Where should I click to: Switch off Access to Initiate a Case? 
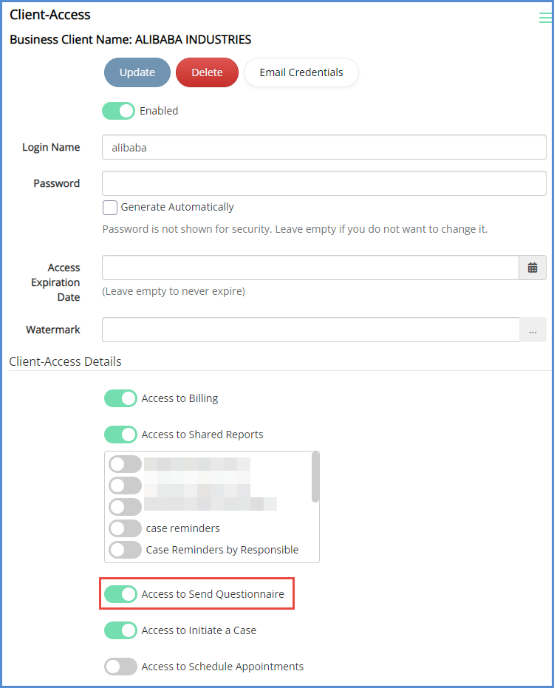coord(121,630)
